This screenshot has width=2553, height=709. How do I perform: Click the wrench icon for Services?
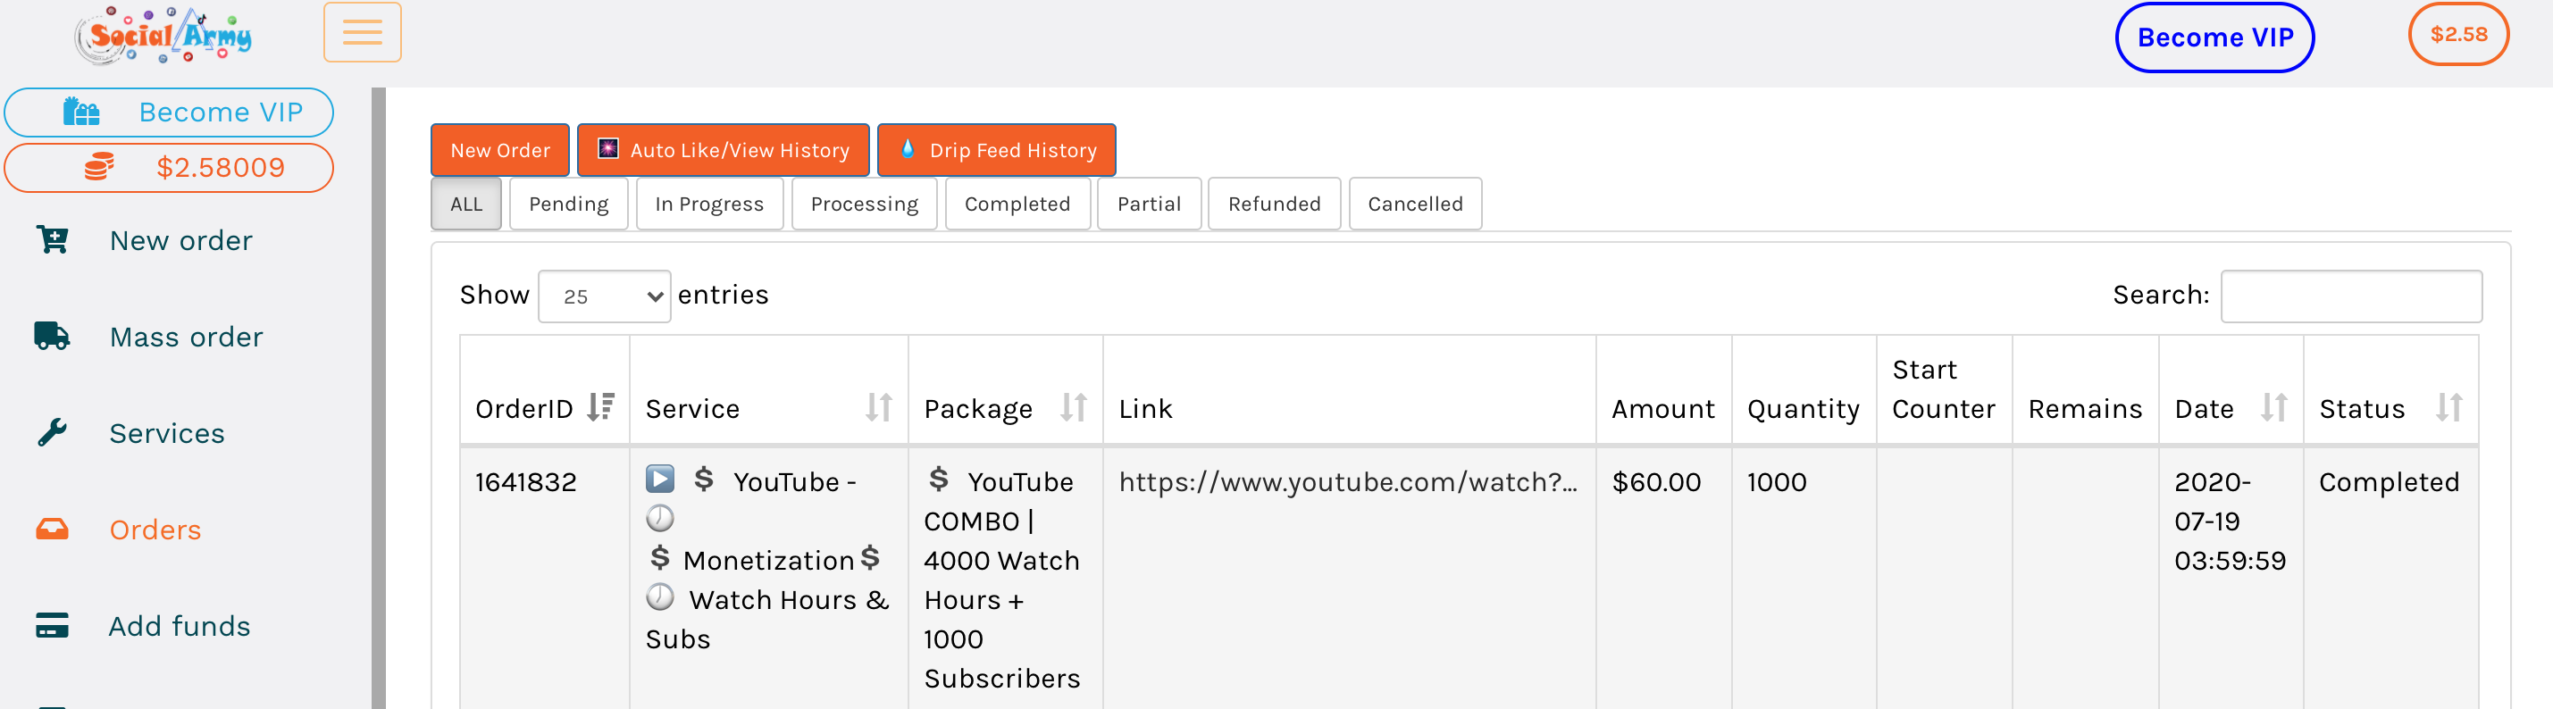coord(53,433)
